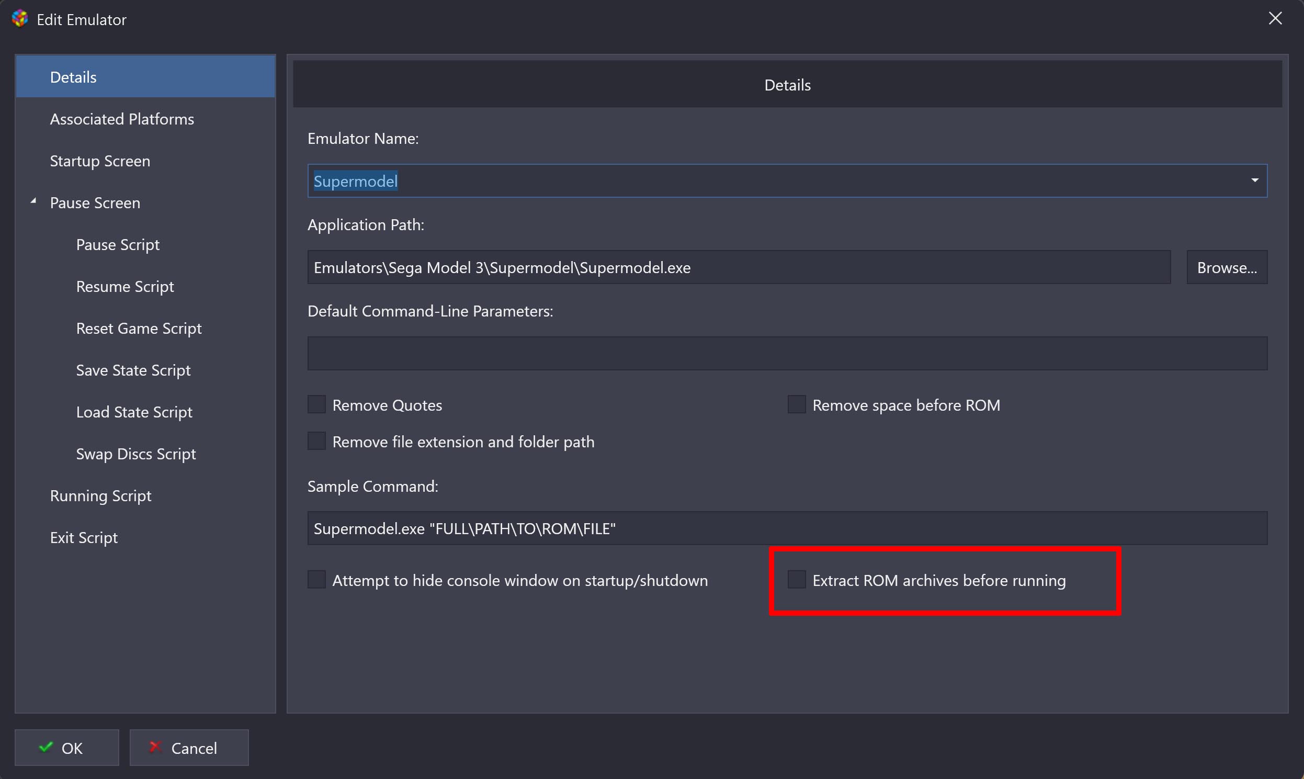Close the Edit Emulator window

pos(1275,18)
